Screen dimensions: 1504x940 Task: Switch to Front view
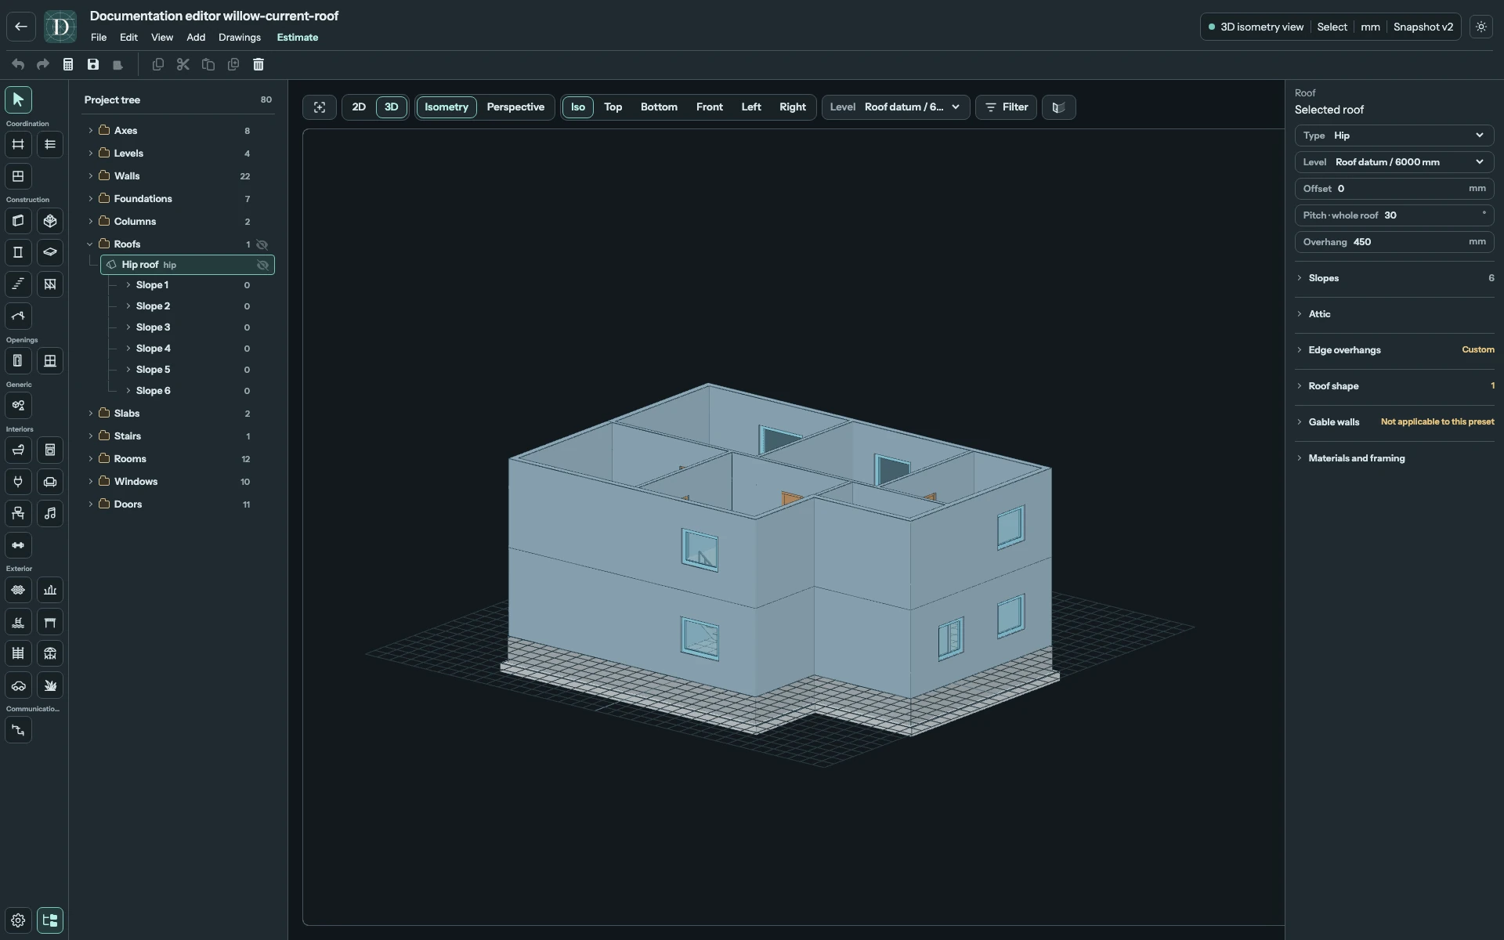click(709, 107)
